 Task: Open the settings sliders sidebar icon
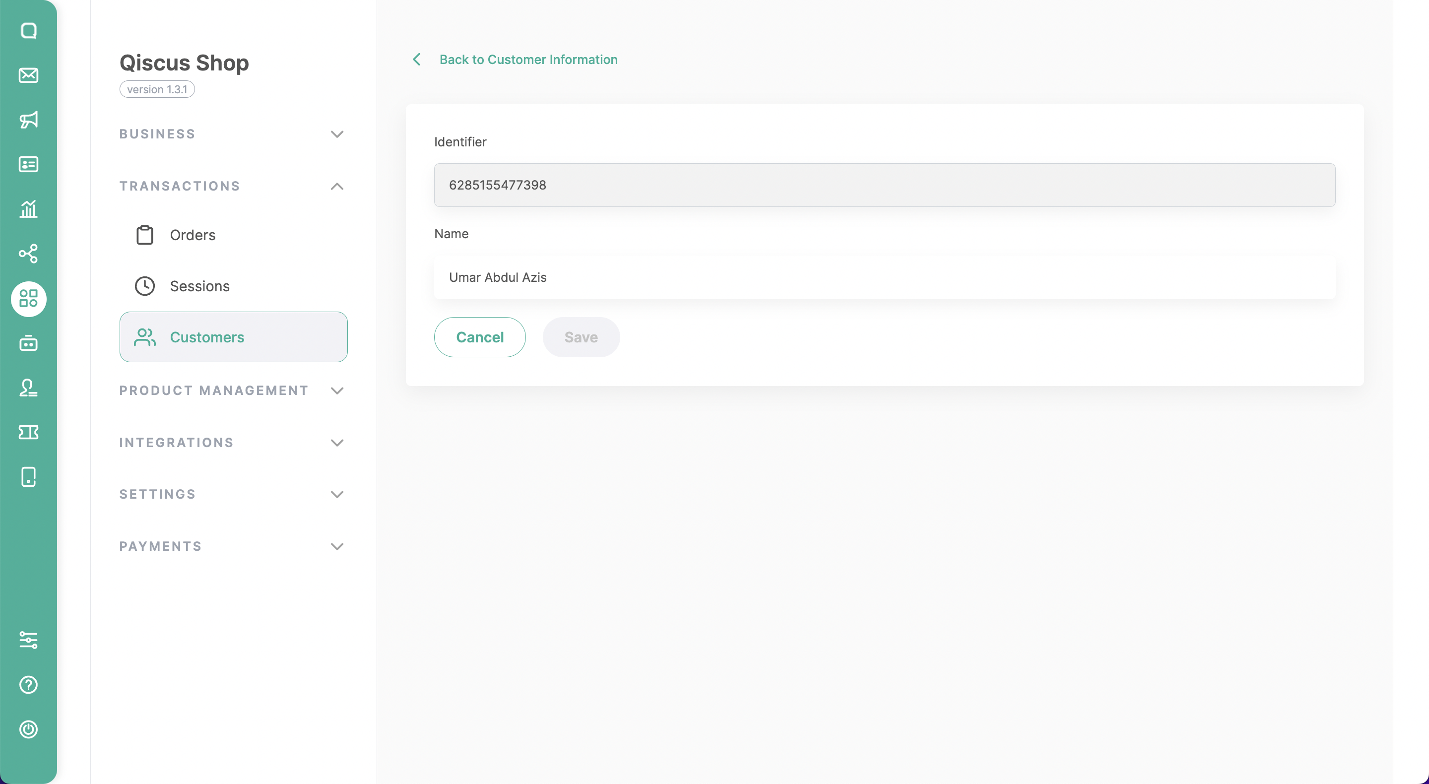tap(28, 640)
